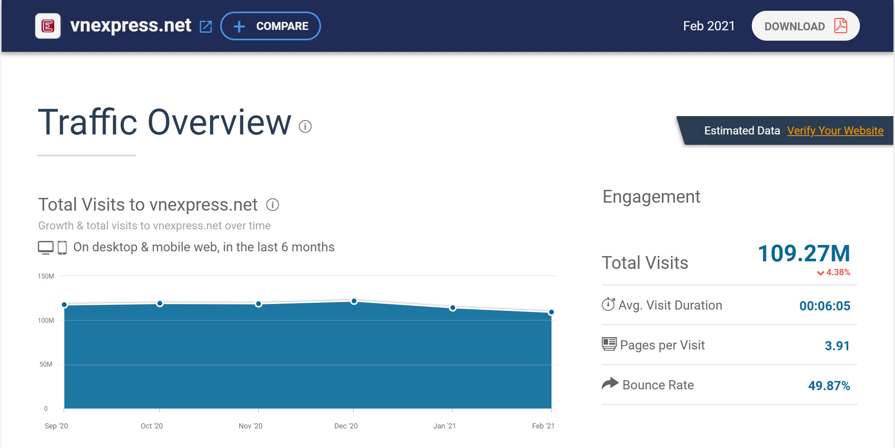Open vnexpress.net via external link icon
The width and height of the screenshot is (895, 448).
tap(206, 27)
